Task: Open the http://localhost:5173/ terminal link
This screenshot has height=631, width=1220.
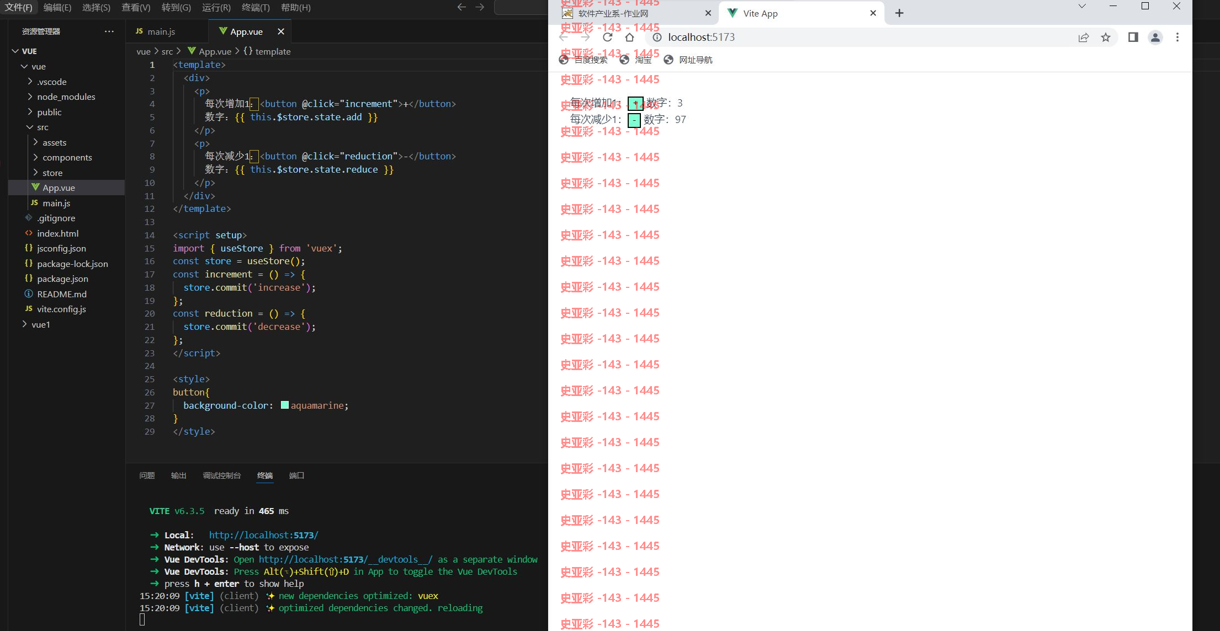Action: click(x=263, y=535)
